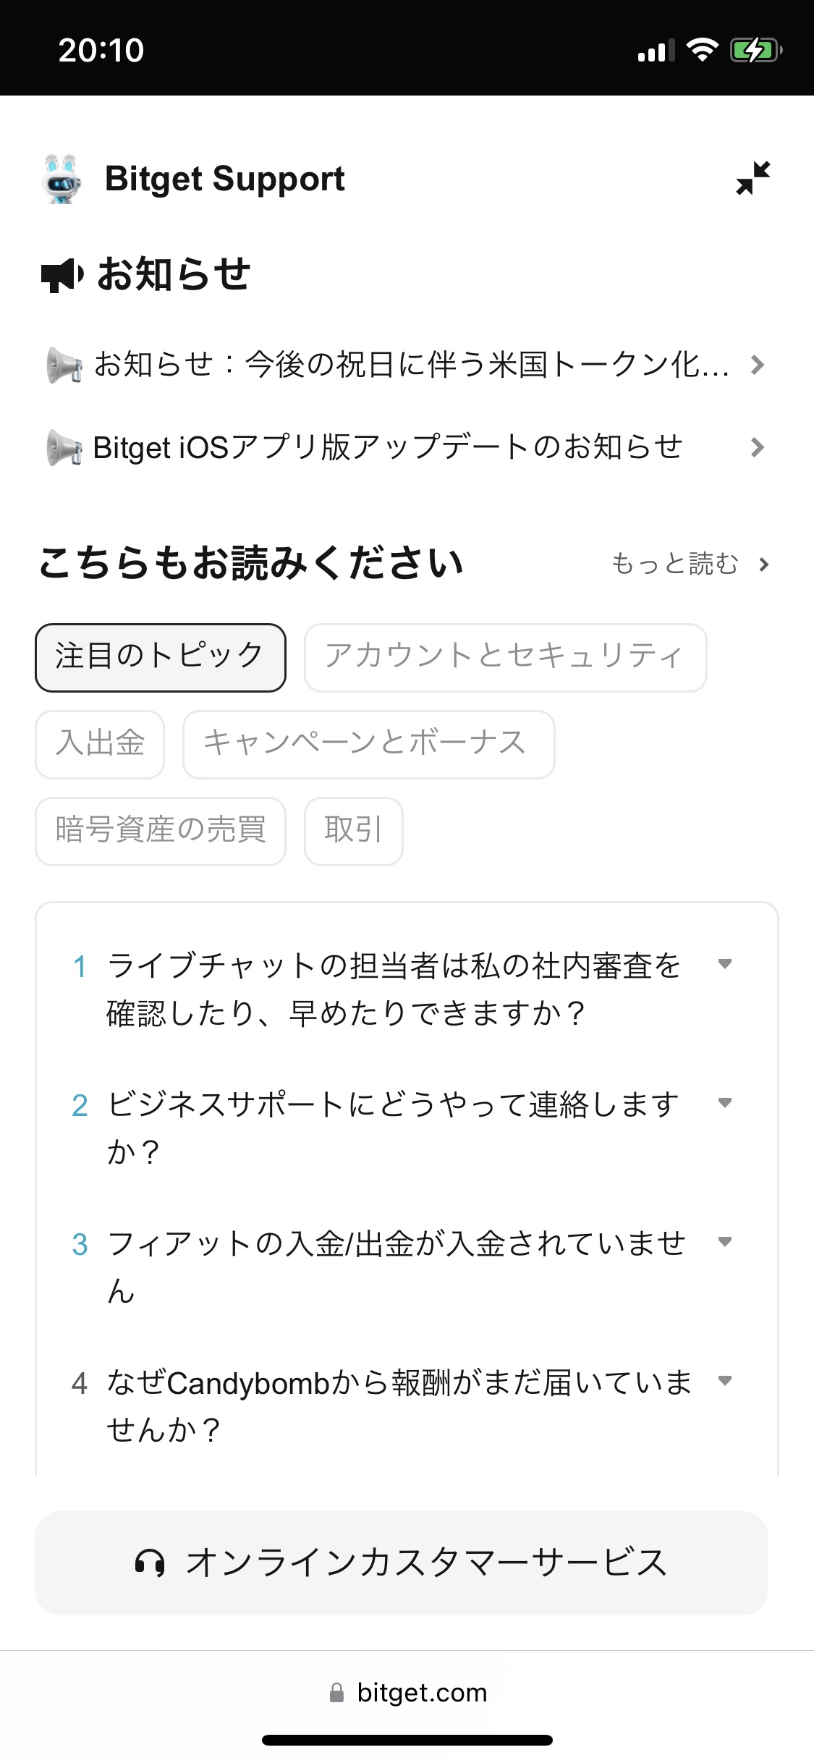This screenshot has width=814, height=1763.
Task: Expand the Candybomb rewards question
Action: click(726, 1381)
